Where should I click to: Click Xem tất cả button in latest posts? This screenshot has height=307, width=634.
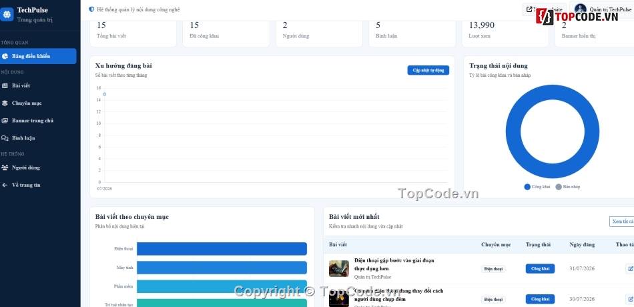[x=622, y=222]
